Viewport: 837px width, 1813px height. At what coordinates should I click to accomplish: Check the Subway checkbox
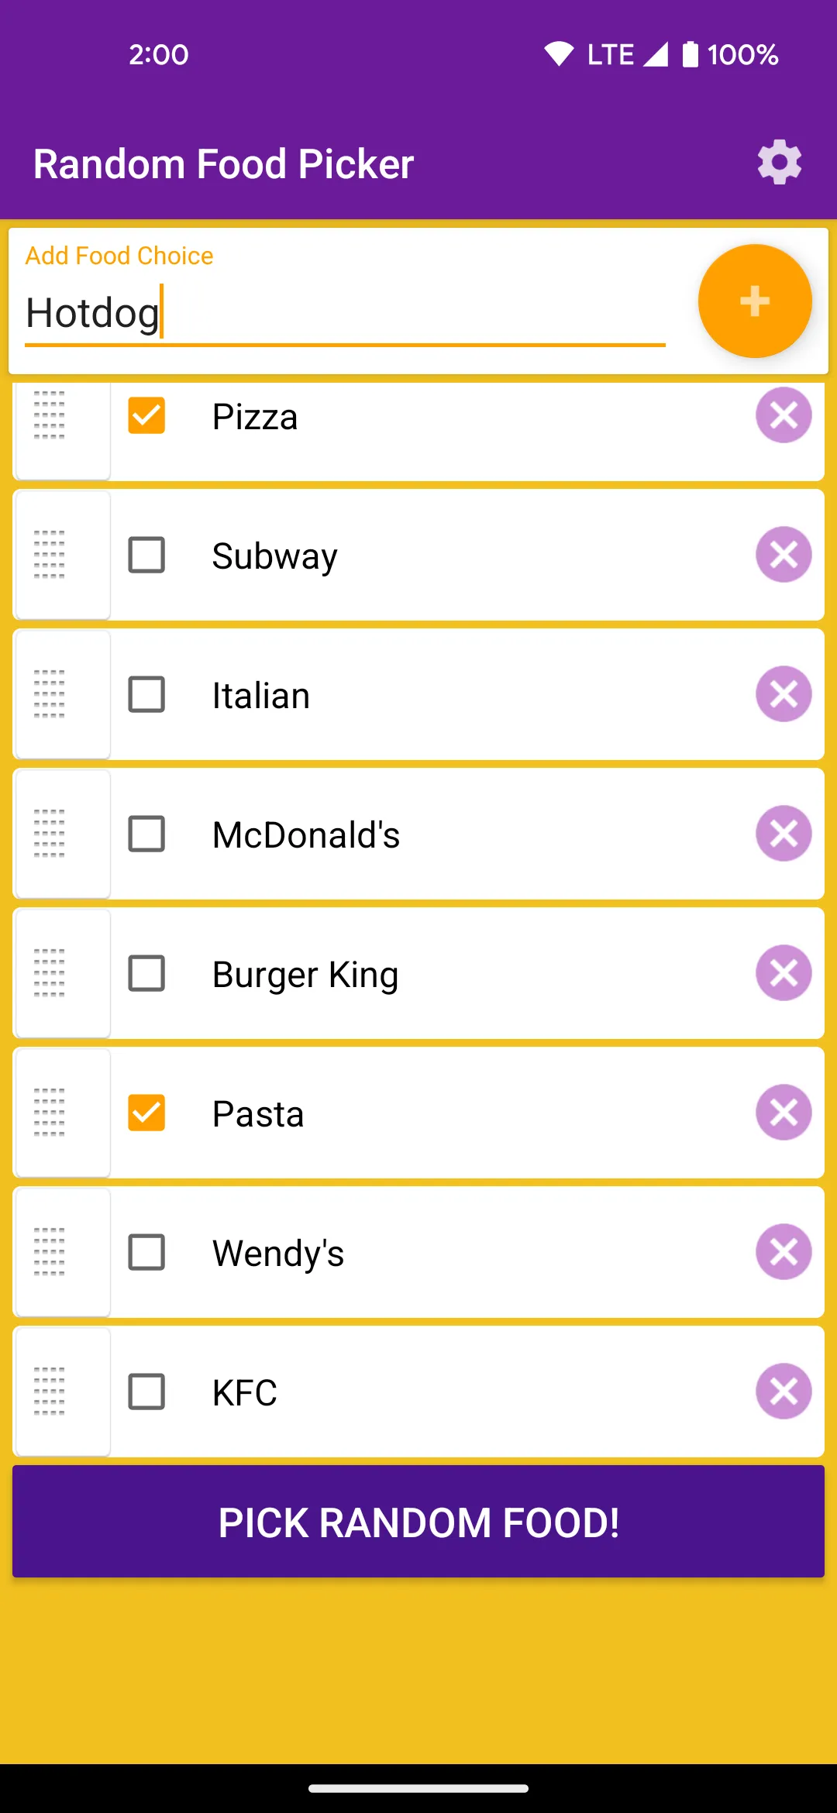(x=146, y=555)
